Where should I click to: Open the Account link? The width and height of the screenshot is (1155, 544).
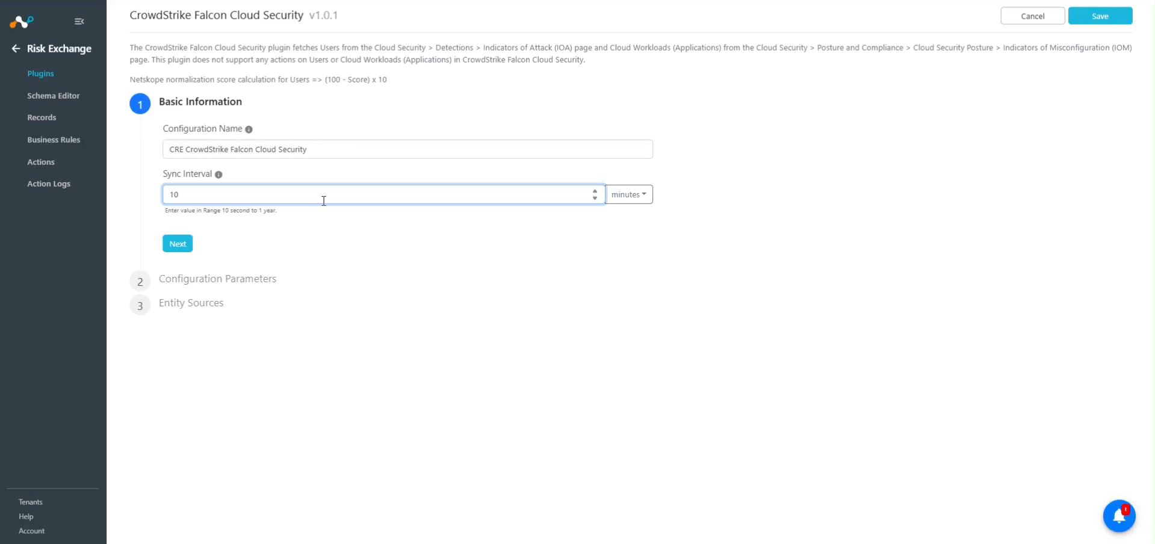(x=31, y=531)
